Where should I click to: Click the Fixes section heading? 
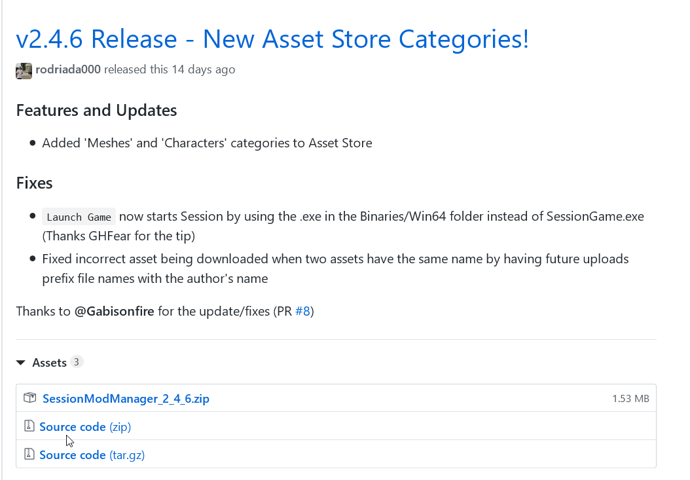[34, 183]
